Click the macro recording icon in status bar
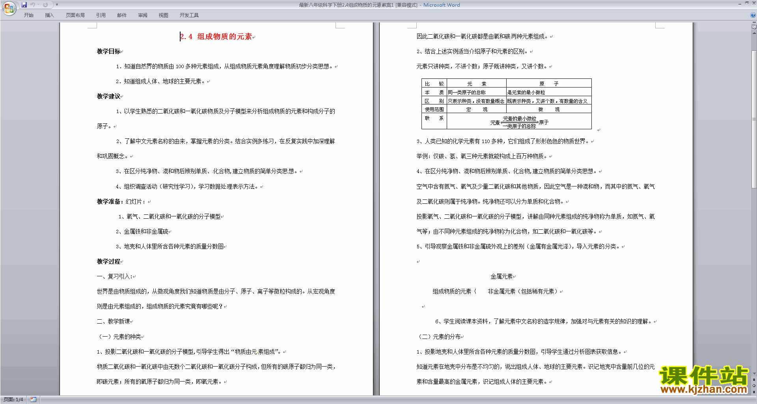The width and height of the screenshot is (757, 404). [x=33, y=400]
